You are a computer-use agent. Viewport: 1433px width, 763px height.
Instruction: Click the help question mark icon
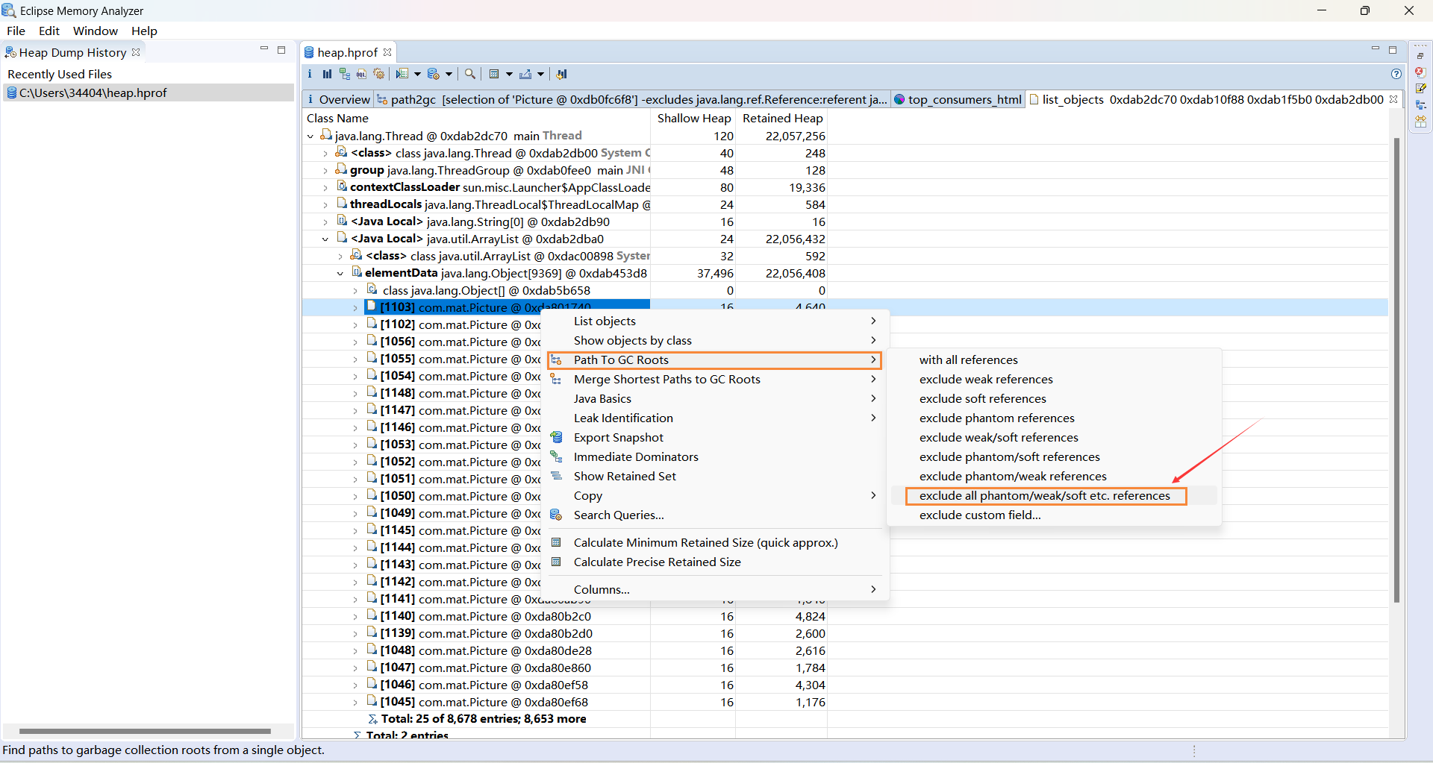1396,74
